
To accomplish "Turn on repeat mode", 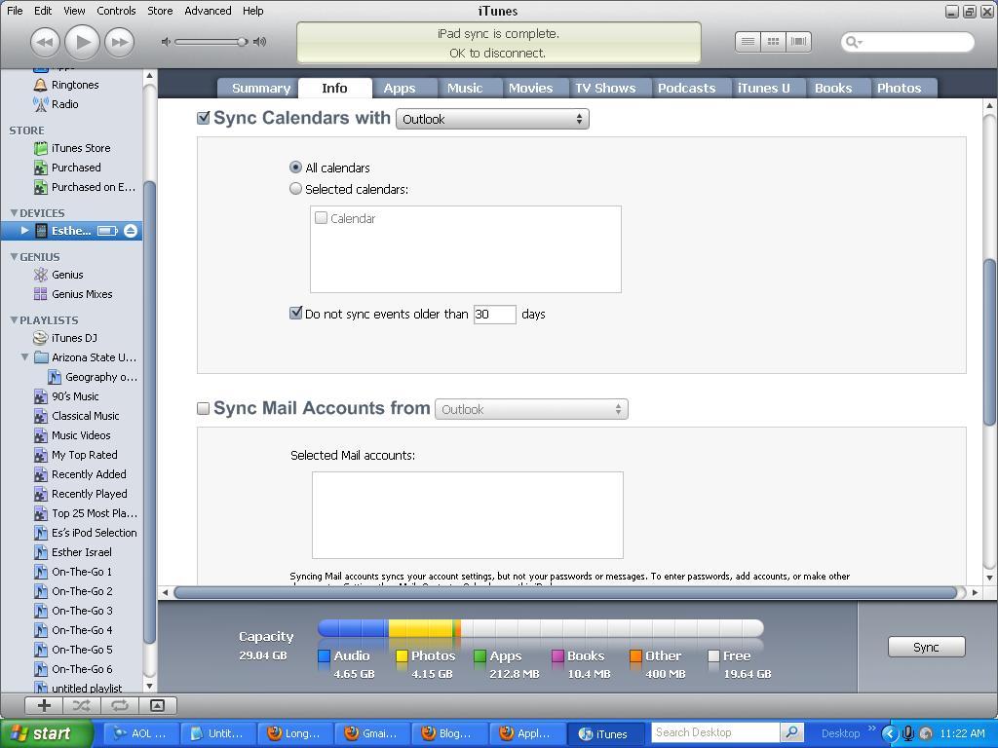I will [119, 705].
